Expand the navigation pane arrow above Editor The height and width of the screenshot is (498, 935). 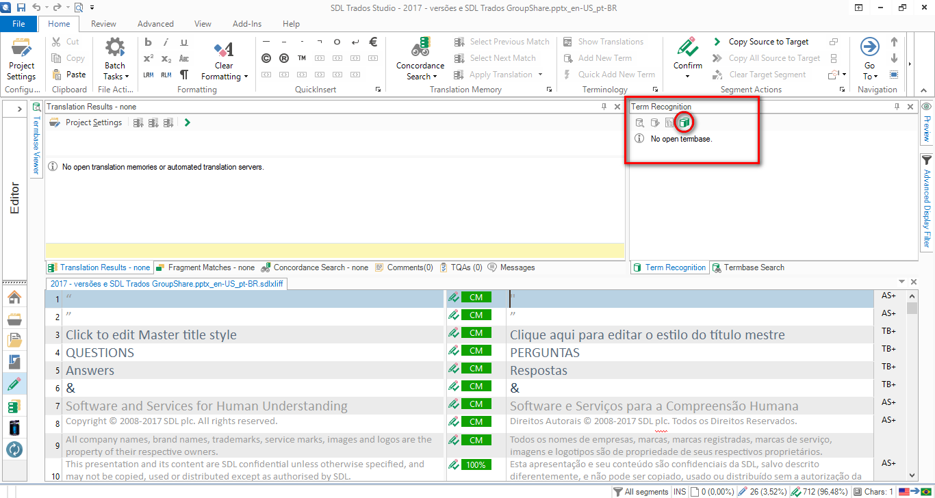(20, 108)
